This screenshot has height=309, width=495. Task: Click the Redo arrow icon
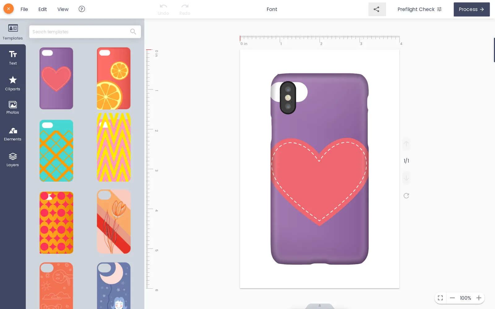click(185, 6)
